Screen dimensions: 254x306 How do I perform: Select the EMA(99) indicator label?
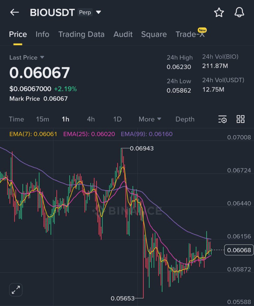point(147,134)
